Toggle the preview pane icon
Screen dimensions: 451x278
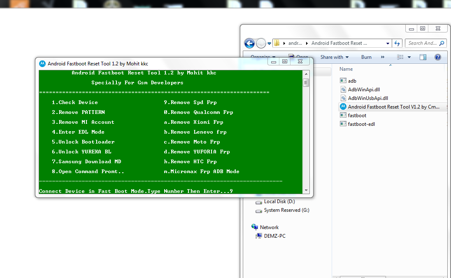point(423,57)
